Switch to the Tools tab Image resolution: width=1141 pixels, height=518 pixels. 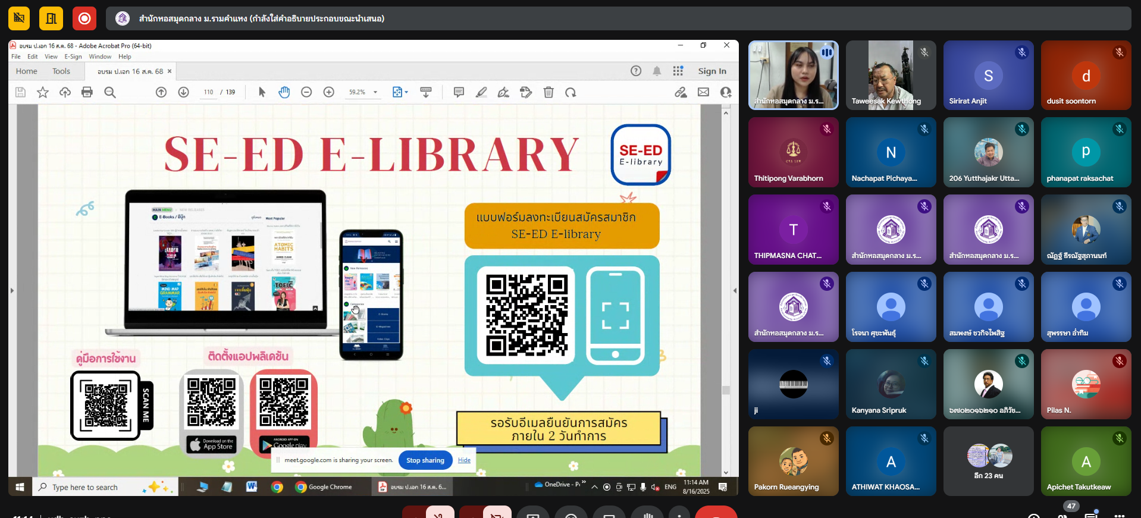61,71
